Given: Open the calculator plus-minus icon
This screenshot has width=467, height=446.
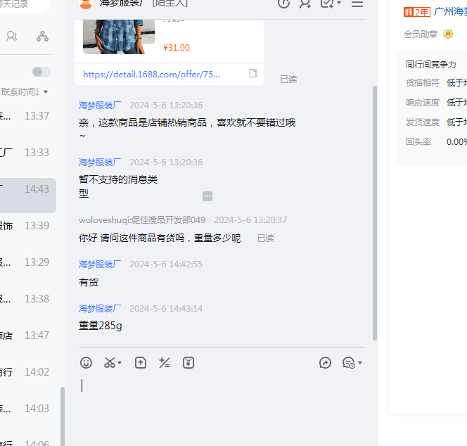Looking at the screenshot, I should click(165, 363).
